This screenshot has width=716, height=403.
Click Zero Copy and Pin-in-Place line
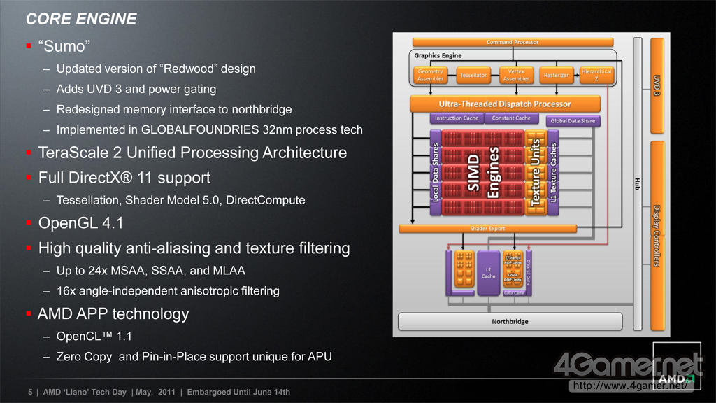pos(194,357)
